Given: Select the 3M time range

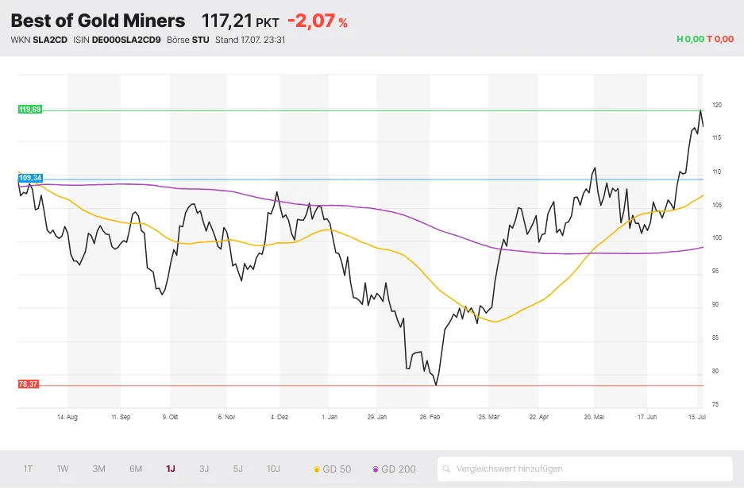Looking at the screenshot, I should [98, 469].
